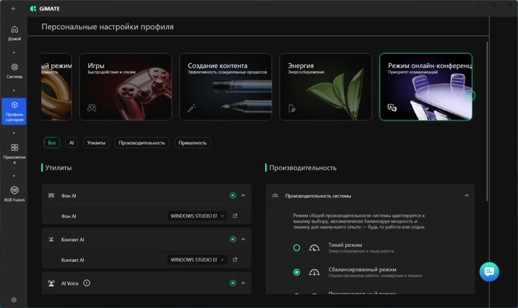This screenshot has height=308, width=518.
Task: Click the Сбалансированный режим speedometer icon
Action: [x=314, y=272]
